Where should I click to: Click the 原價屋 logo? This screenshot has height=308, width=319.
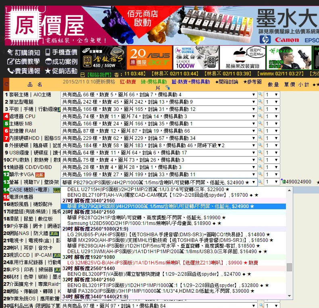(x=49, y=25)
